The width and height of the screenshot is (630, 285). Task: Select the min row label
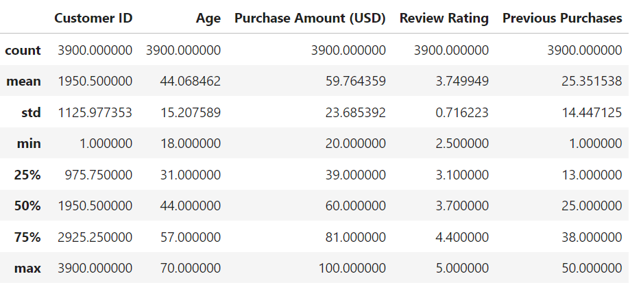click(x=29, y=144)
